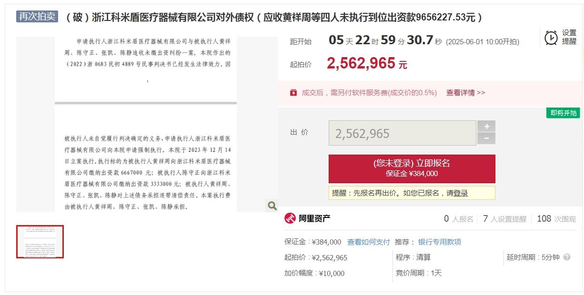The width and height of the screenshot is (584, 295).
Task: Click the 再次拍卖 tag badge
Action: [37, 17]
